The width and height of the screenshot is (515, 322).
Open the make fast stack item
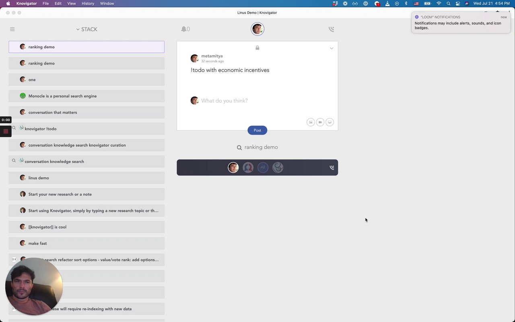87,243
